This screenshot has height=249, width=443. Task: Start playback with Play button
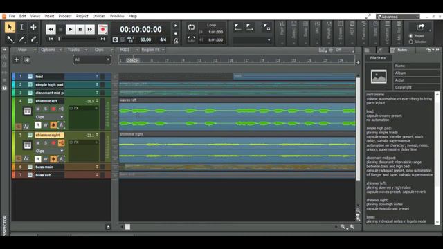tap(71, 29)
